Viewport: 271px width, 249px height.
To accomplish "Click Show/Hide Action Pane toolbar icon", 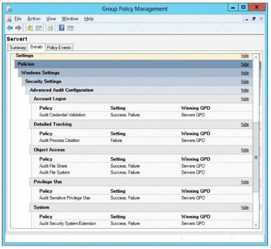I will coord(70,28).
